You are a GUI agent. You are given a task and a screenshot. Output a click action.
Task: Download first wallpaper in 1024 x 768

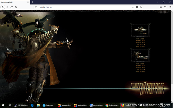(x=140, y=41)
